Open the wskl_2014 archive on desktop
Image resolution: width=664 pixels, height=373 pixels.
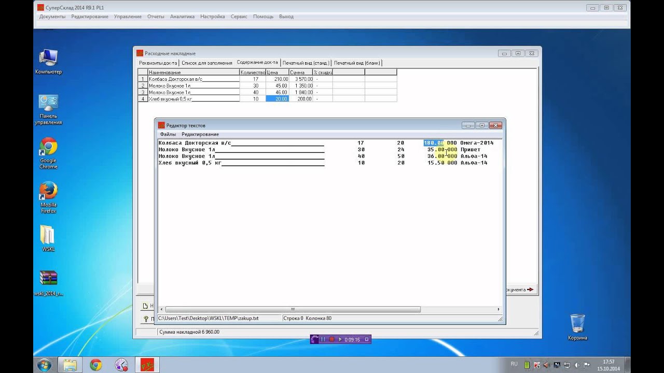pos(48,283)
